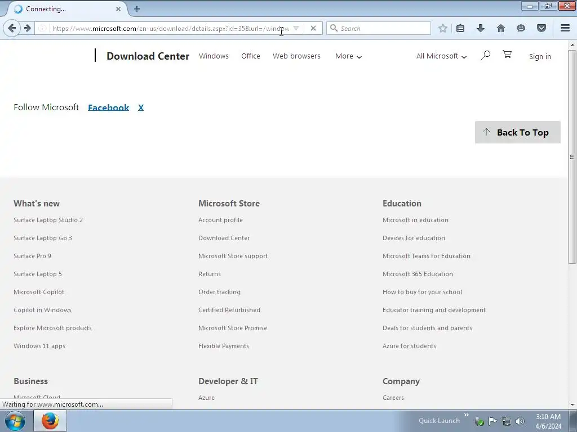Show site information icon in address bar
The width and height of the screenshot is (577, 432).
click(43, 28)
